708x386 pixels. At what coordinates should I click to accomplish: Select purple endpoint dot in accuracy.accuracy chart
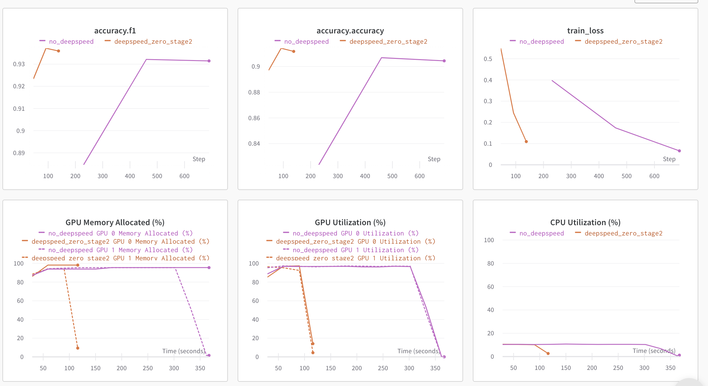pyautogui.click(x=444, y=61)
